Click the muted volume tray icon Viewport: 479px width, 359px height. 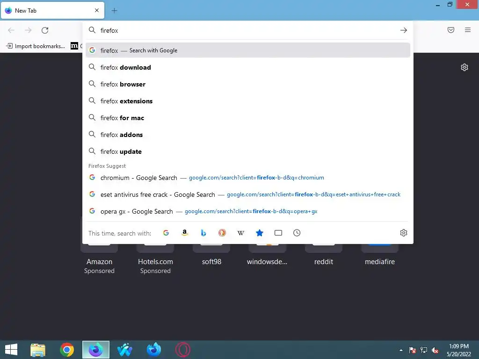(435, 350)
